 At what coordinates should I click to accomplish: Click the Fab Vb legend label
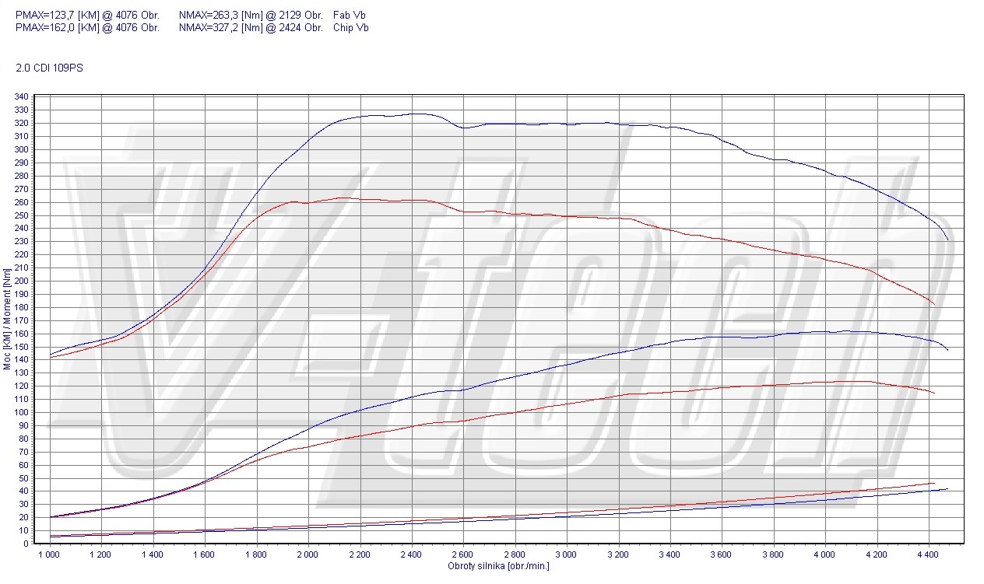pos(350,15)
